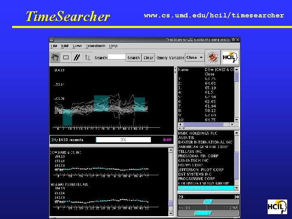This screenshot has width=292, height=219.
Task: Click value 58.13 in the Close column
Action: (x=210, y=111)
